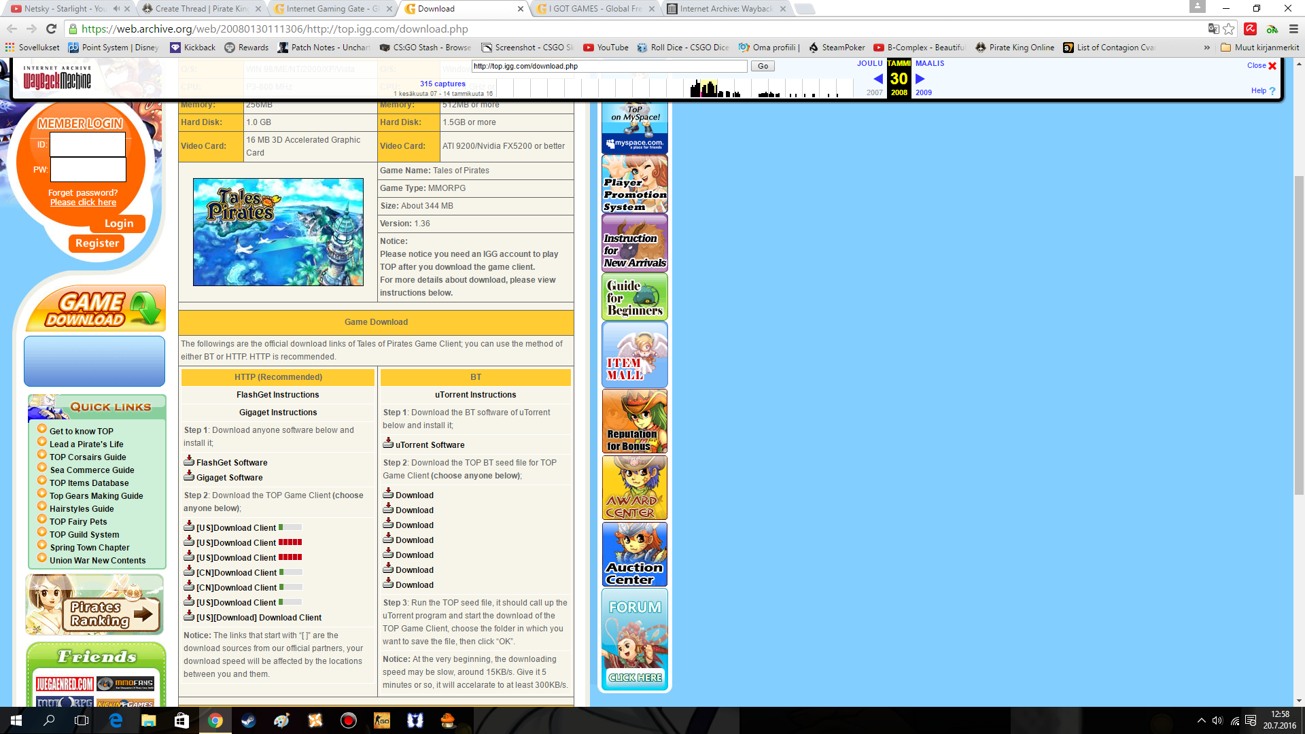Open the 315 captures link

(x=442, y=84)
